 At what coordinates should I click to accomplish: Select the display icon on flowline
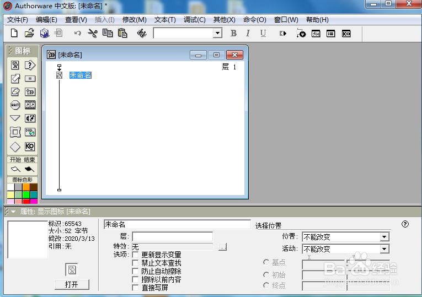59,75
